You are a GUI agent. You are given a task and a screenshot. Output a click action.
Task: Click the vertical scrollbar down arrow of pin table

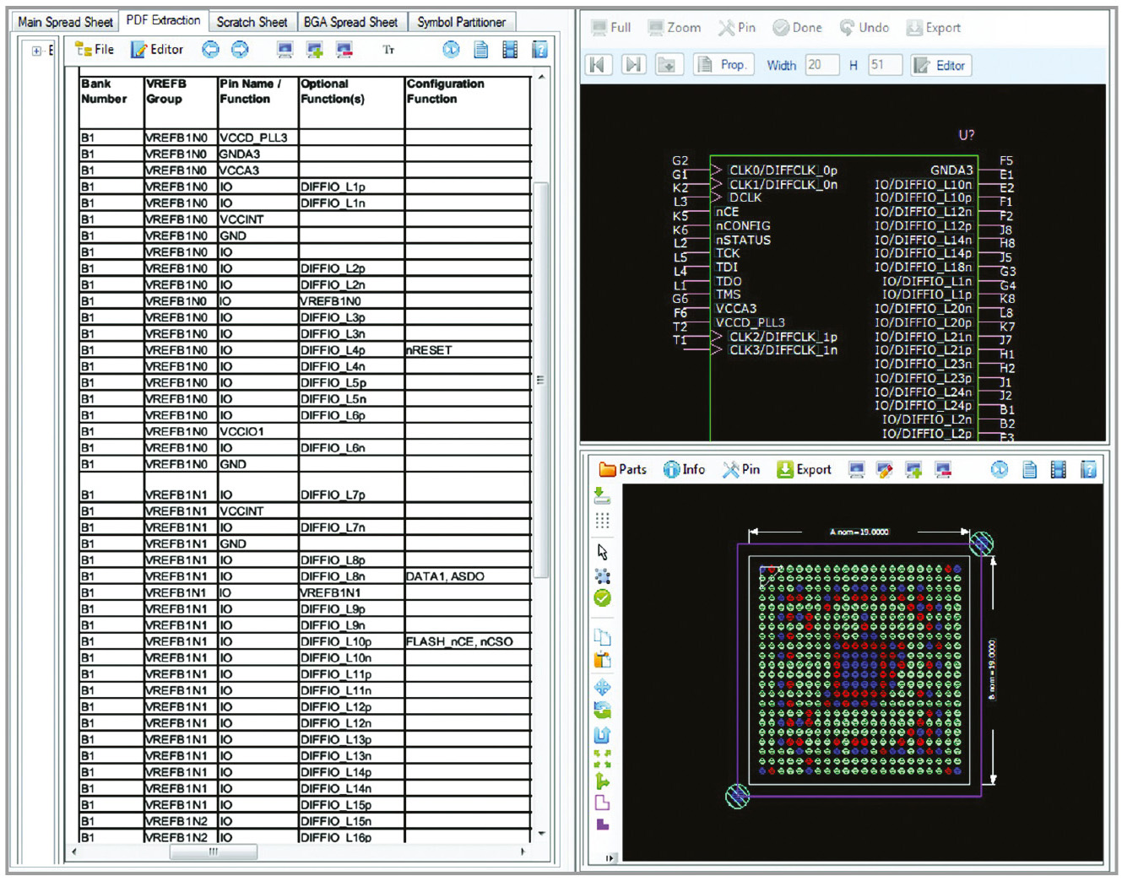[x=541, y=833]
